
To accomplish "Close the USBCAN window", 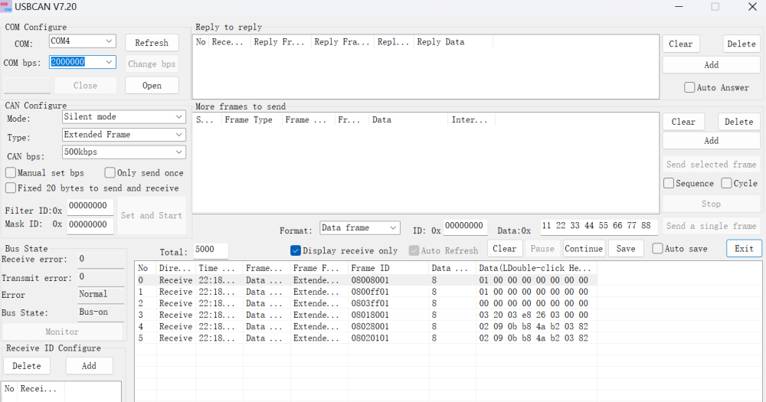I will coord(752,6).
